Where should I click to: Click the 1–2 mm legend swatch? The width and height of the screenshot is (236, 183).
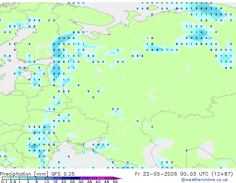[x=23, y=178]
